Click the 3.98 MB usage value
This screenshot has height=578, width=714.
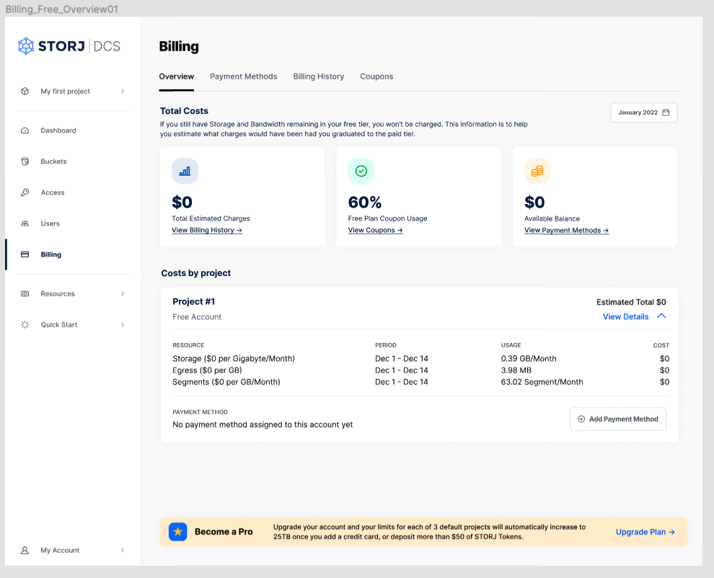pos(516,370)
